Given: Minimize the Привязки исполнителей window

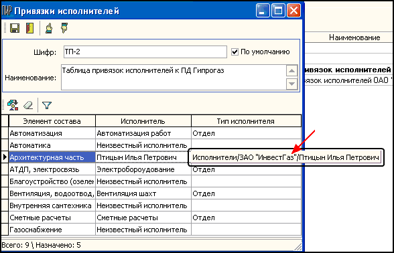Looking at the screenshot, I should point(263,11).
